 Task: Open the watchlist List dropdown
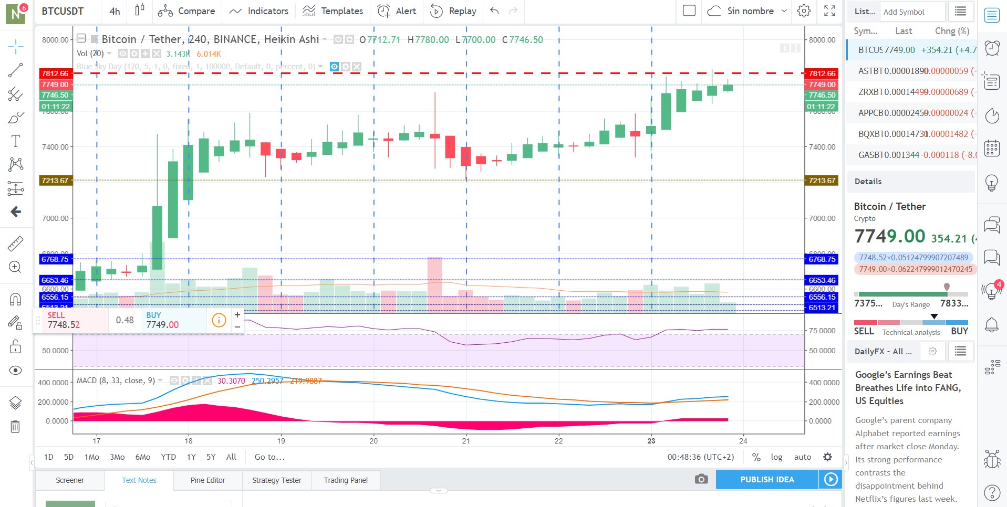[864, 11]
